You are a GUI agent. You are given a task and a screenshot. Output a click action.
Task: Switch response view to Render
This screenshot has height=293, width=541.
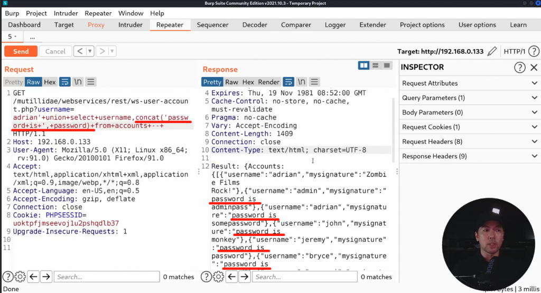click(x=269, y=82)
